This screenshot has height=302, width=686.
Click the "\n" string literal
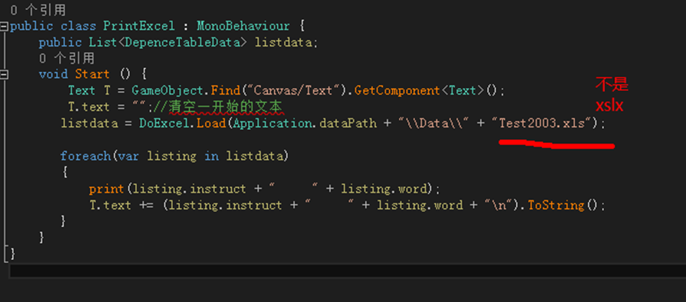pyautogui.click(x=498, y=205)
